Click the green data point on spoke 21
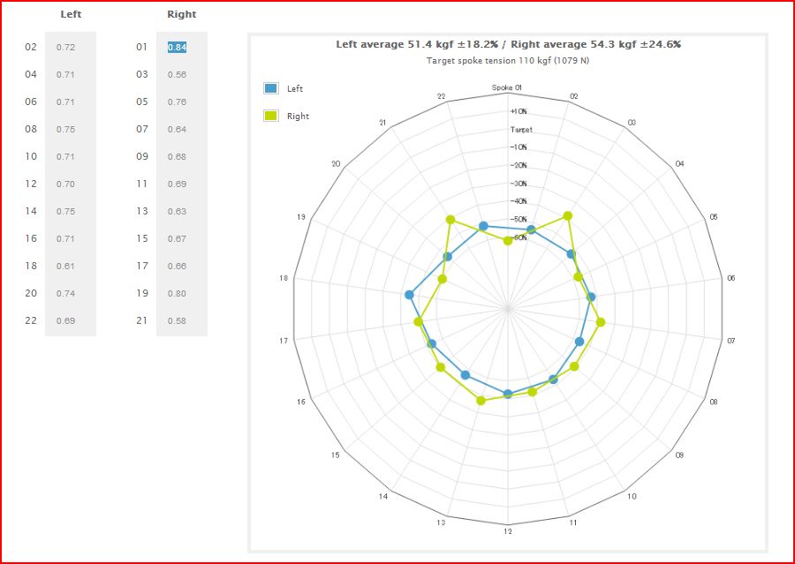 (x=450, y=220)
